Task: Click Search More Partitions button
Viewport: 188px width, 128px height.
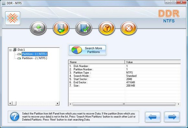Action: click(x=87, y=50)
